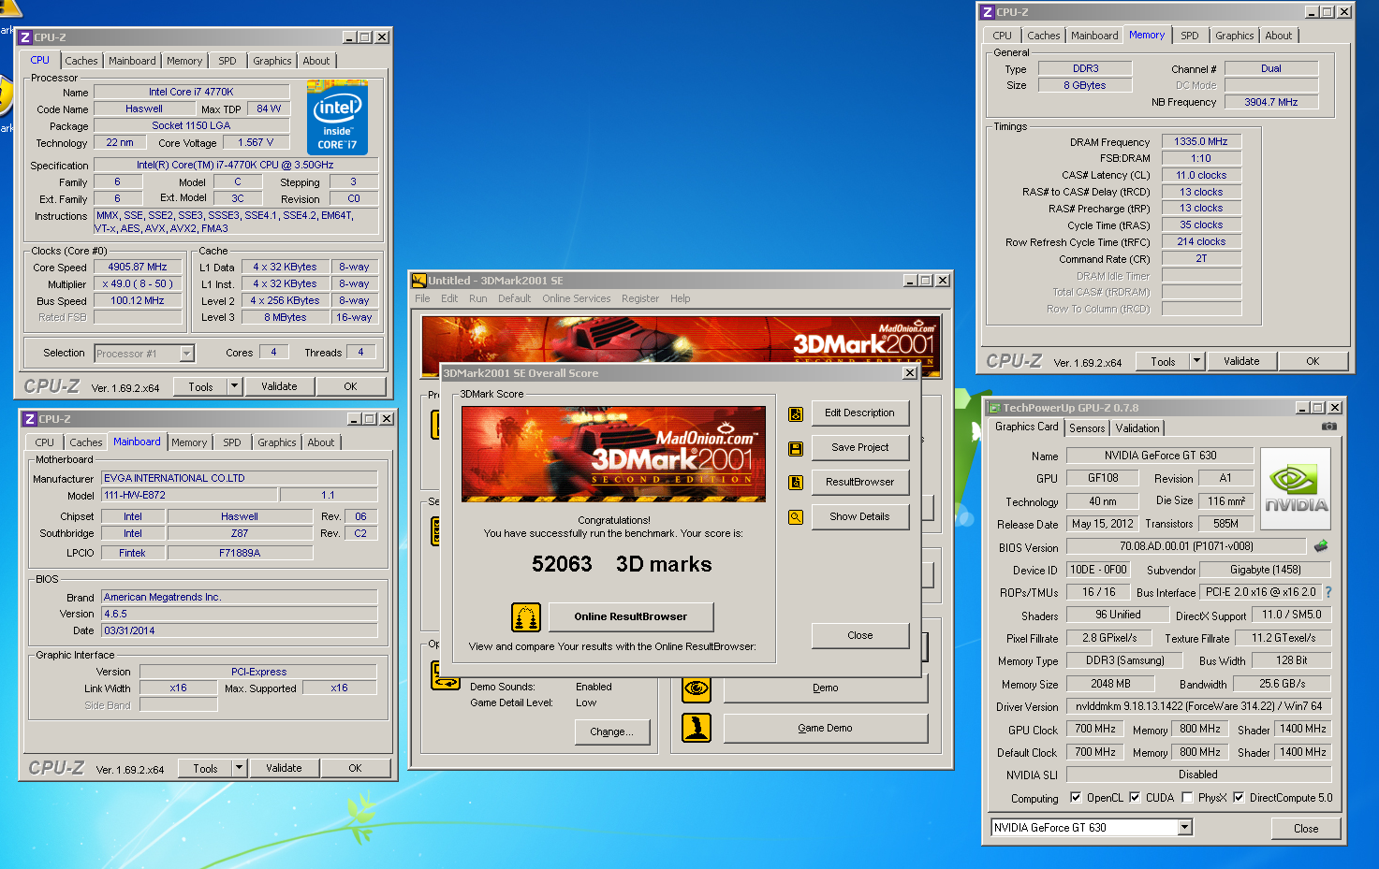Switch to SPD tab in top-left CPU-Z
Viewport: 1379px width, 869px height.
(x=227, y=61)
